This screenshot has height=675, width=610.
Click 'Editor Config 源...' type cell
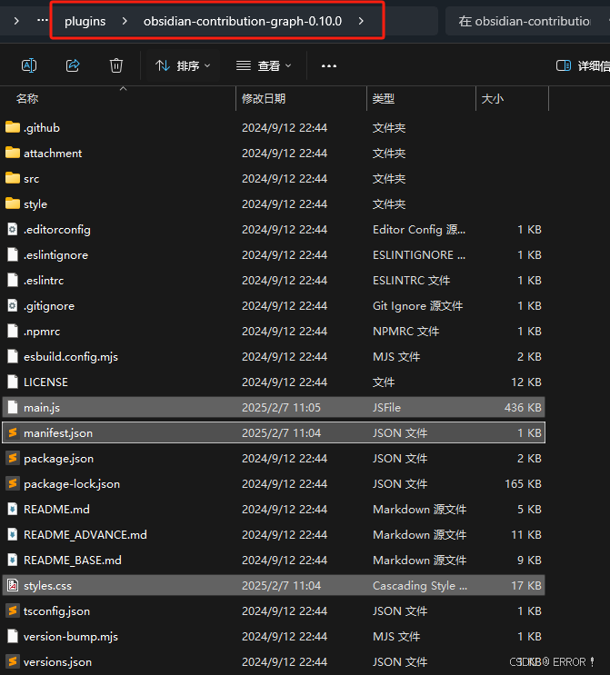tap(419, 230)
